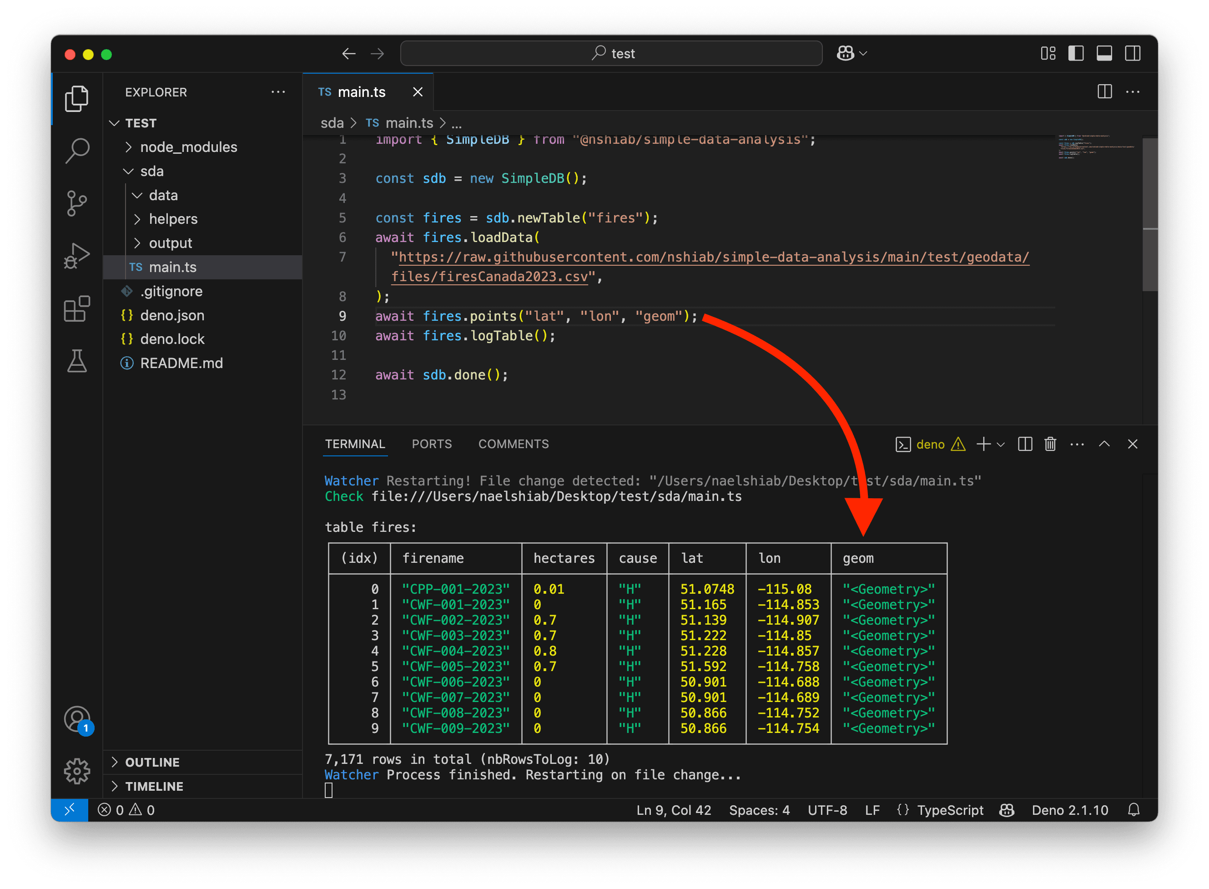Click the sda breadcrumb segment
Screen dimensions: 1209x889
pos(332,123)
